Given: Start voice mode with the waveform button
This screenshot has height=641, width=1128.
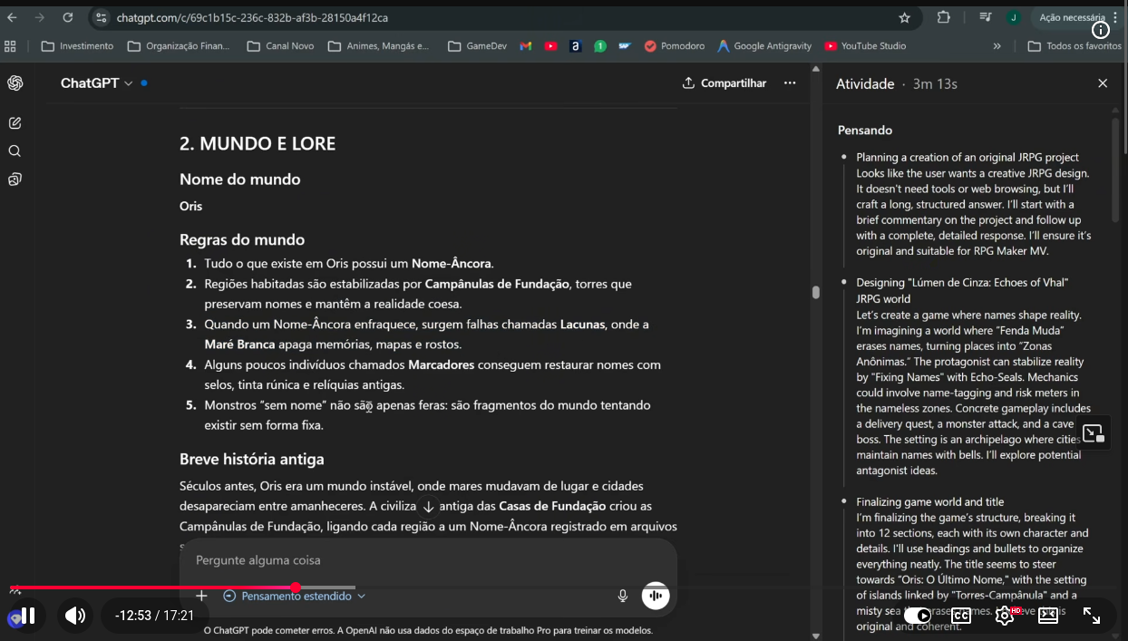Looking at the screenshot, I should pyautogui.click(x=656, y=596).
